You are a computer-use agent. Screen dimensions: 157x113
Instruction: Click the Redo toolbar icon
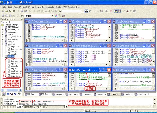(x=34, y=11)
